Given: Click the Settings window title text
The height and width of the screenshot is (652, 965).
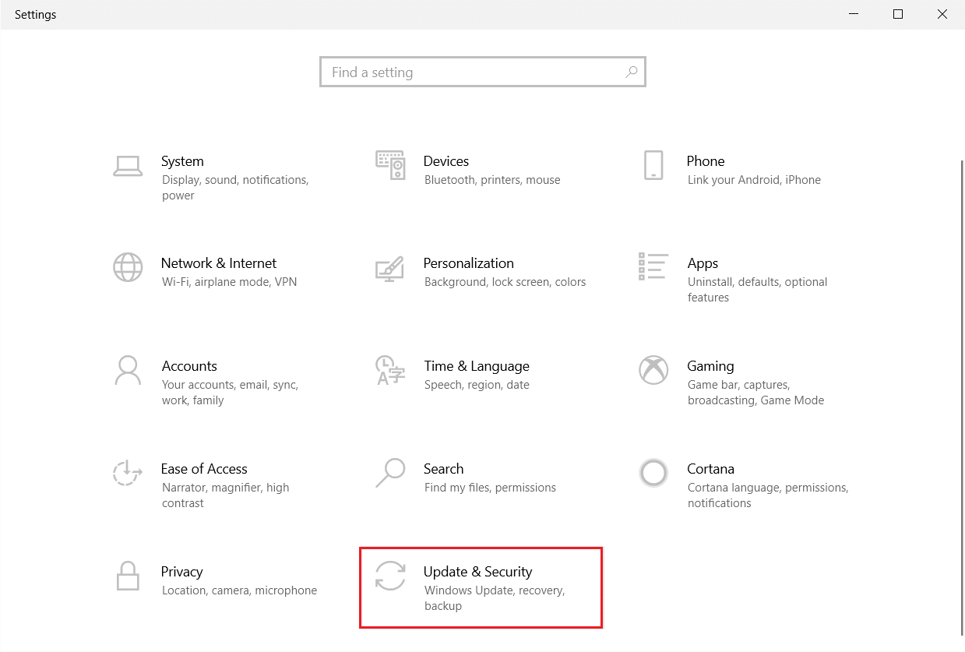Looking at the screenshot, I should pyautogui.click(x=35, y=14).
